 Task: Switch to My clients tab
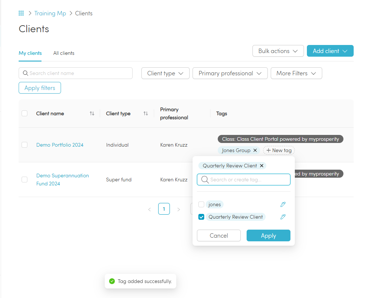[x=30, y=53]
